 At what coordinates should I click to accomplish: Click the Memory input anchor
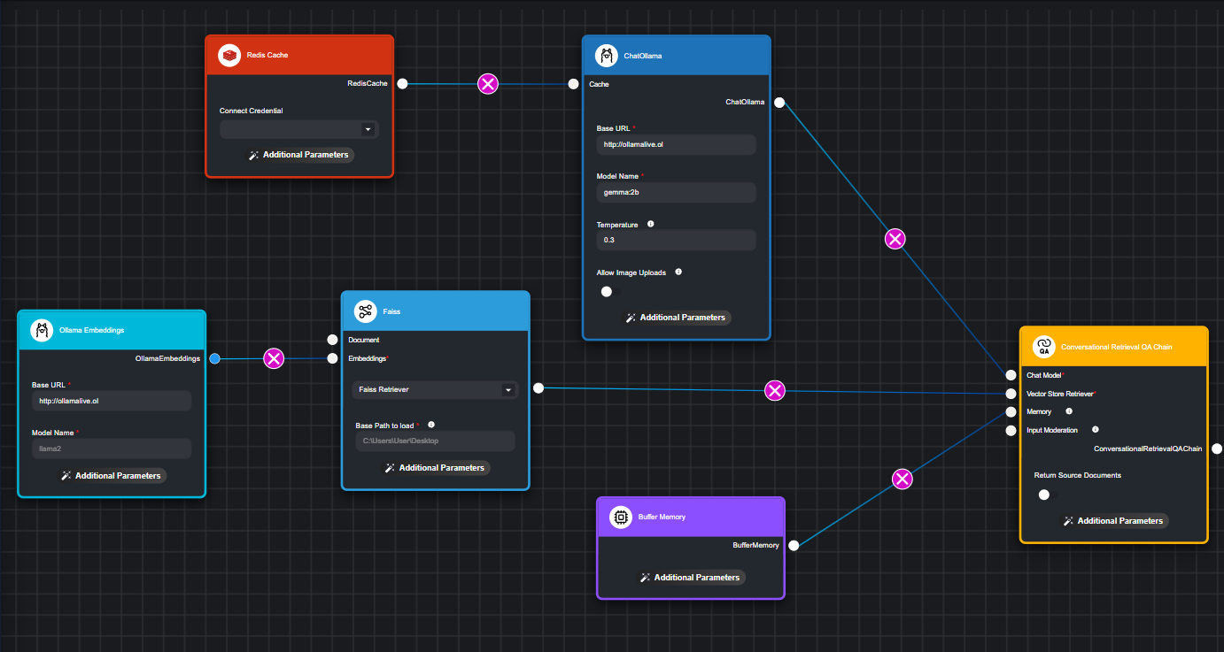[x=1011, y=412]
